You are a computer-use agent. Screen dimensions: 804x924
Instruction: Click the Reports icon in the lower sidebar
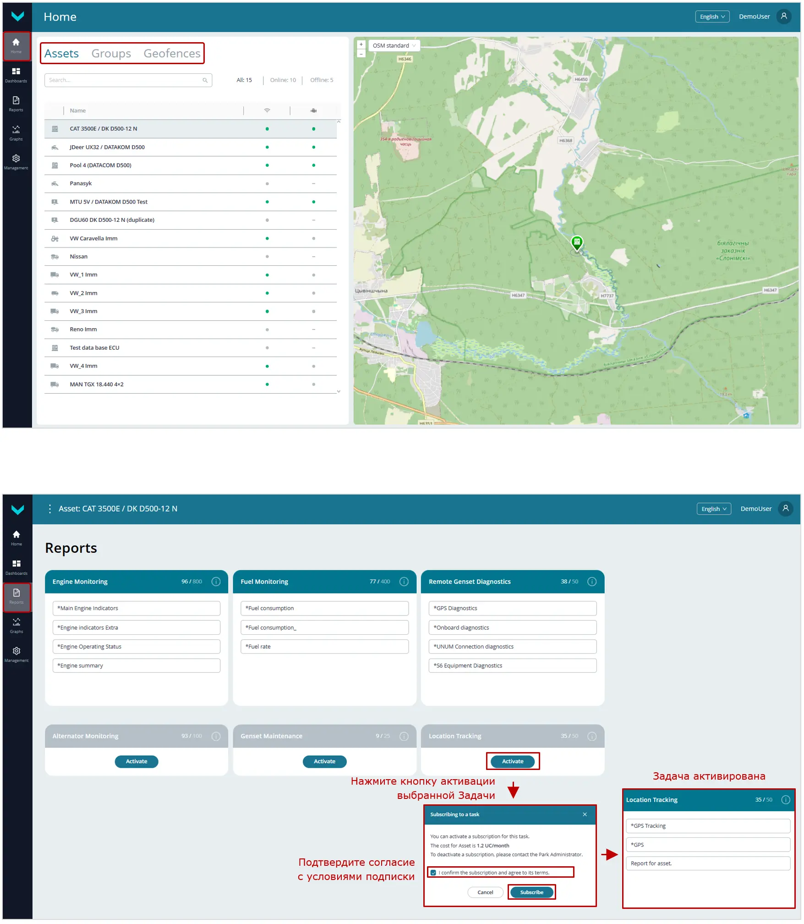[16, 596]
